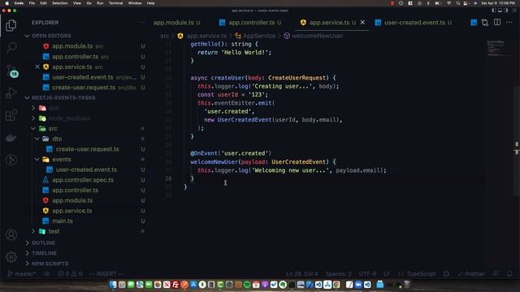Open the File menu
Screen dimensions: 520x292
[x=32, y=3]
